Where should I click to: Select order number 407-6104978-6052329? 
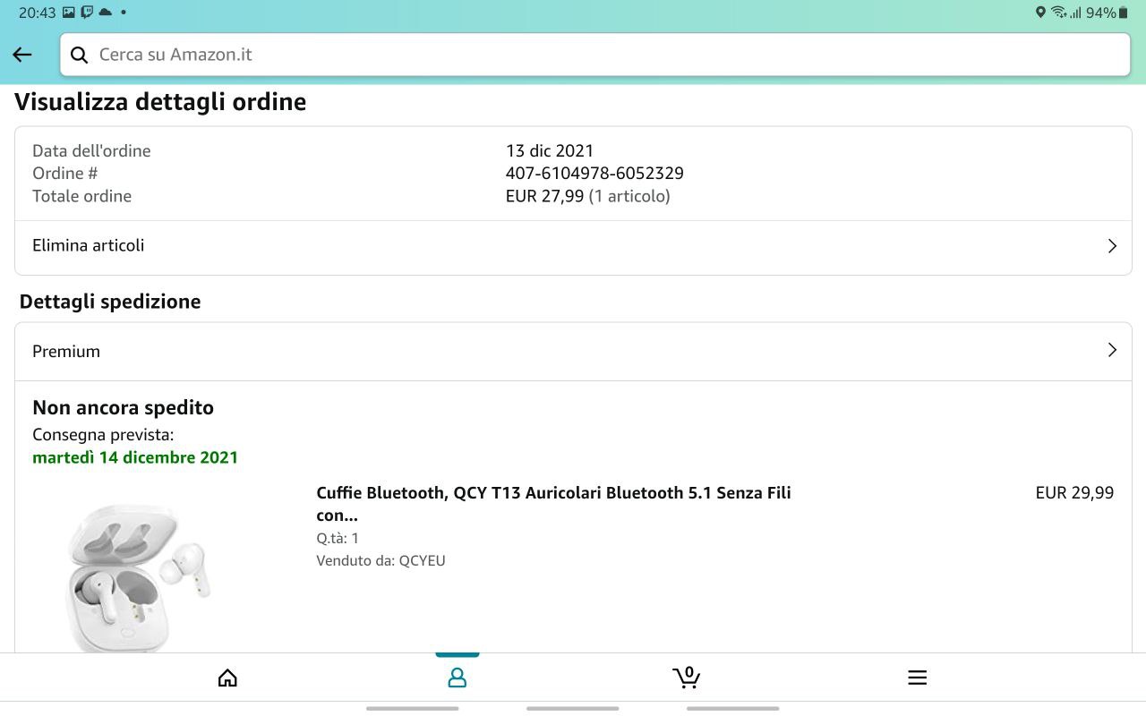(x=594, y=174)
